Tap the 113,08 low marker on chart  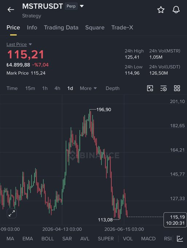(105, 220)
